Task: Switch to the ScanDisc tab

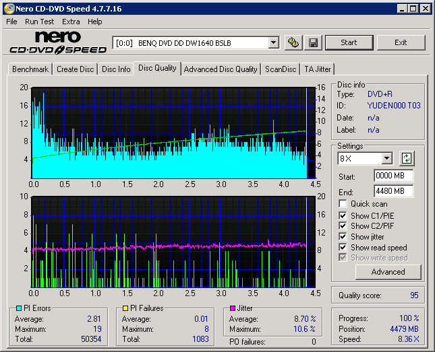Action: point(280,69)
